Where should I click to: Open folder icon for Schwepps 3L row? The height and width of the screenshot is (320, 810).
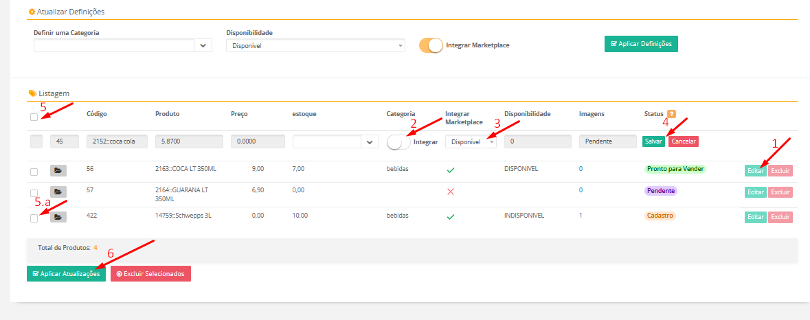[x=58, y=217]
